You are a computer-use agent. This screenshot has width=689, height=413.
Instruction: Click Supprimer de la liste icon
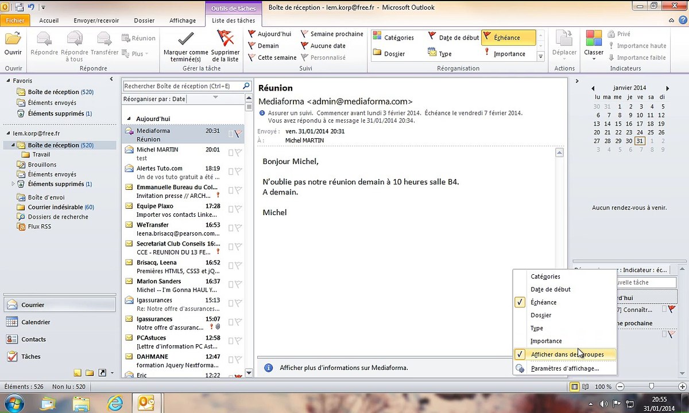[x=225, y=39]
